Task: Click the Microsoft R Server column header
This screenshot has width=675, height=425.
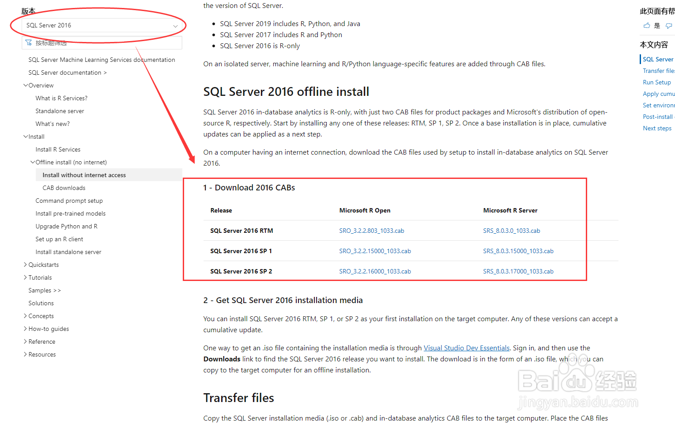Action: point(510,210)
